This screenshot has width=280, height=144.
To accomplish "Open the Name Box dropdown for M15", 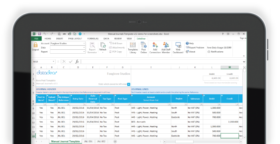I will point(53,62).
